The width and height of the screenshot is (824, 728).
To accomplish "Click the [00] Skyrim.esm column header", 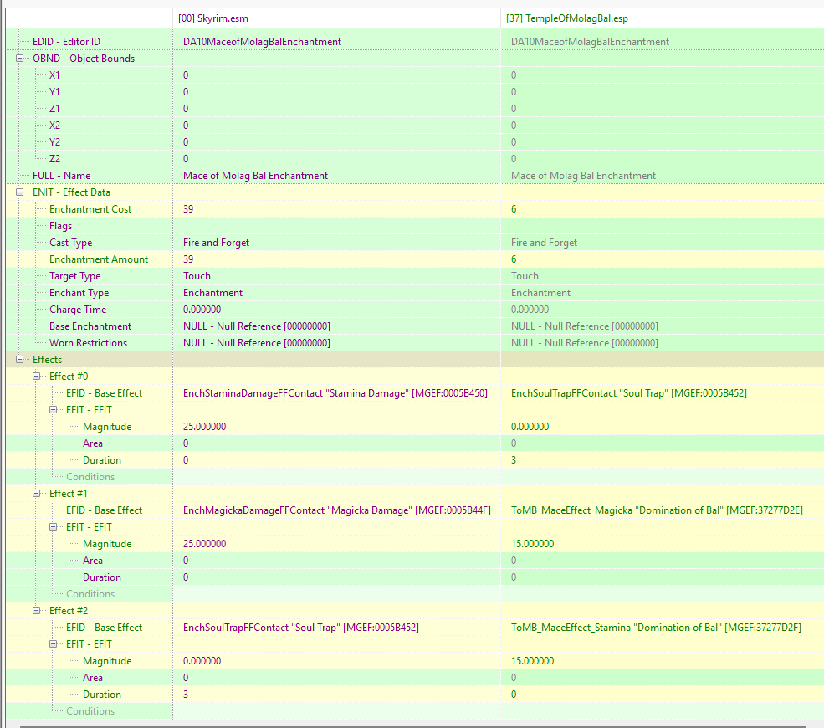I will [336, 18].
